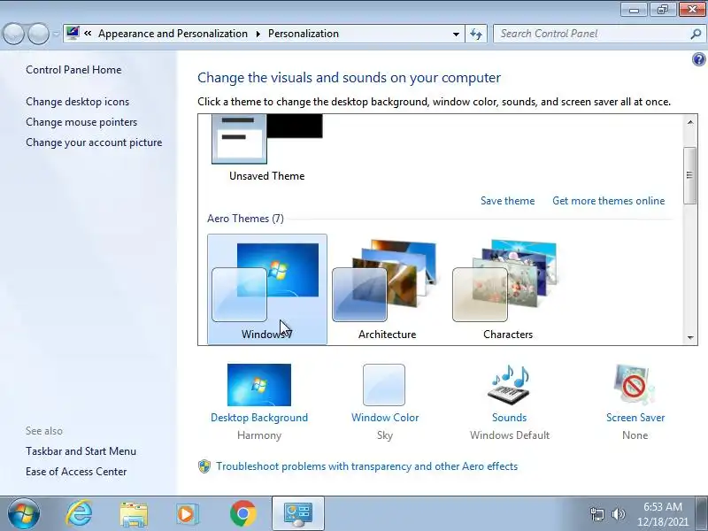This screenshot has height=531, width=708.
Task: Click the Appearance and Personalization breadcrumb
Action: tap(173, 34)
